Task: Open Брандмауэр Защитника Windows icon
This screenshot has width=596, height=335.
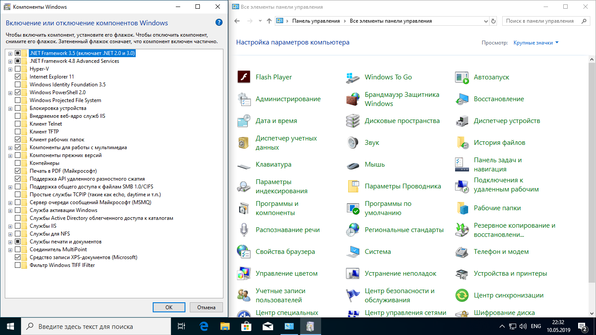Action: tap(353, 99)
